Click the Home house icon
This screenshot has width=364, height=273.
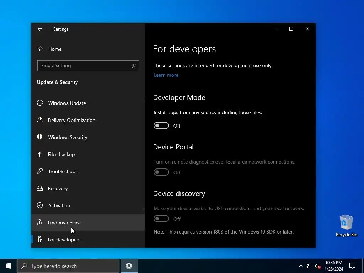tap(40, 49)
